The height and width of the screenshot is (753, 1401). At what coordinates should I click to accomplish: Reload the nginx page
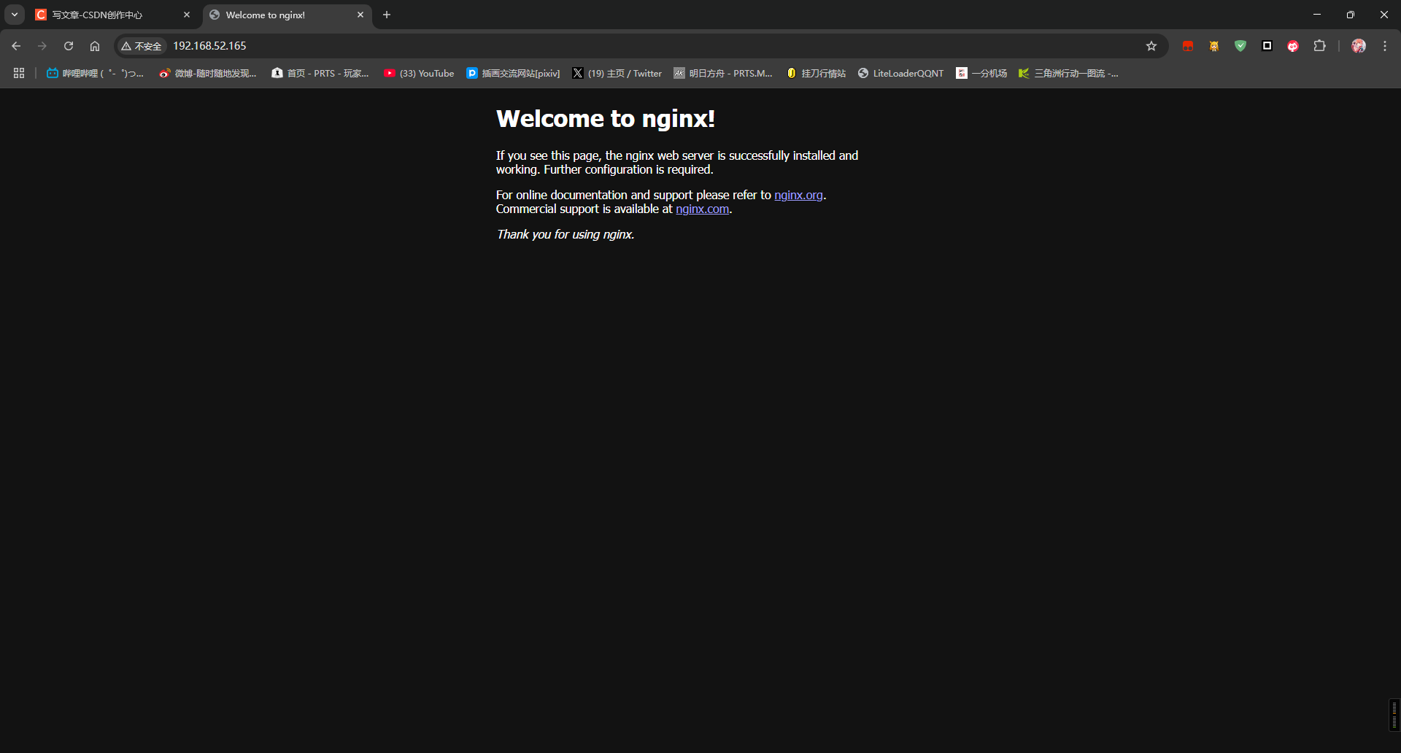(x=69, y=46)
